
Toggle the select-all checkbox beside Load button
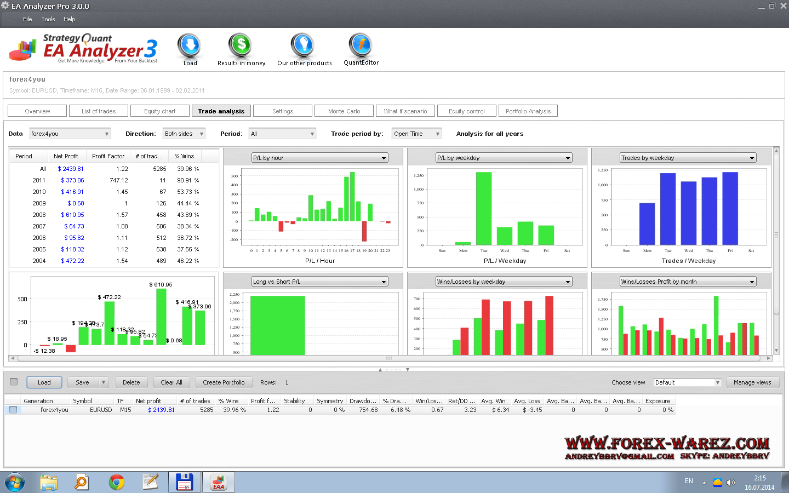pos(14,382)
